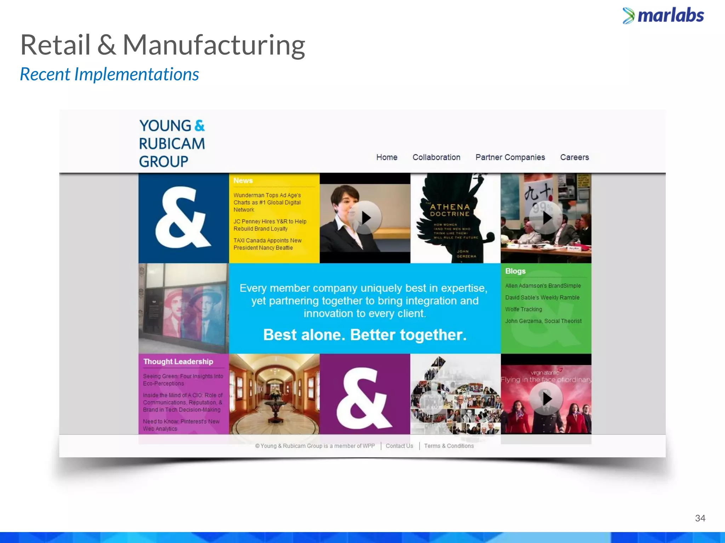Open the Athena Doctrine book cover
The height and width of the screenshot is (543, 725).
pos(456,218)
